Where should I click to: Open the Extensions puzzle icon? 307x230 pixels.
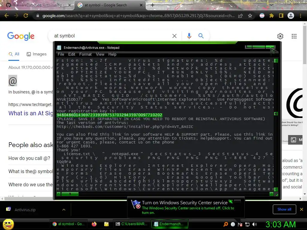271,16
